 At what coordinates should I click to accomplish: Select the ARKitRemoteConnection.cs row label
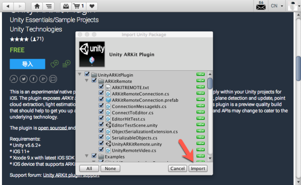click(x=140, y=94)
